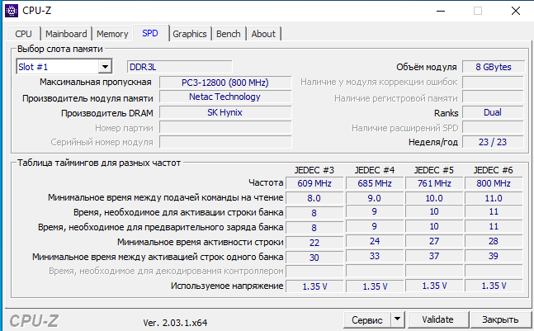Click the SK Hynix DRAM manufacturer field
This screenshot has height=331, width=534.
pos(225,113)
